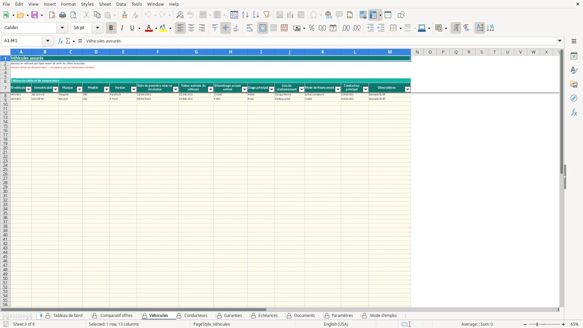Activate the AutoFilter funnel icon
Image resolution: width=583 pixels, height=328 pixels.
tap(267, 15)
